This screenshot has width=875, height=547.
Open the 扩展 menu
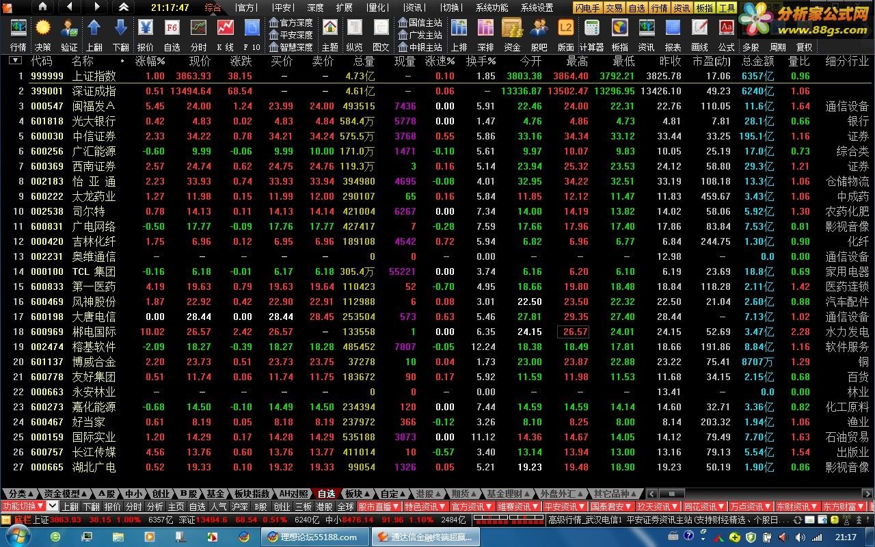[345, 8]
